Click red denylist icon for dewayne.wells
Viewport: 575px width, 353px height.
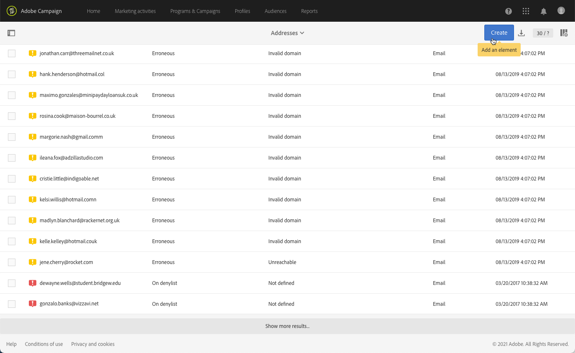(x=33, y=283)
